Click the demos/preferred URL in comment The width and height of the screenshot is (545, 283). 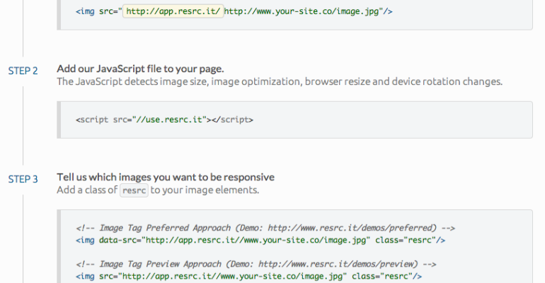click(x=352, y=228)
